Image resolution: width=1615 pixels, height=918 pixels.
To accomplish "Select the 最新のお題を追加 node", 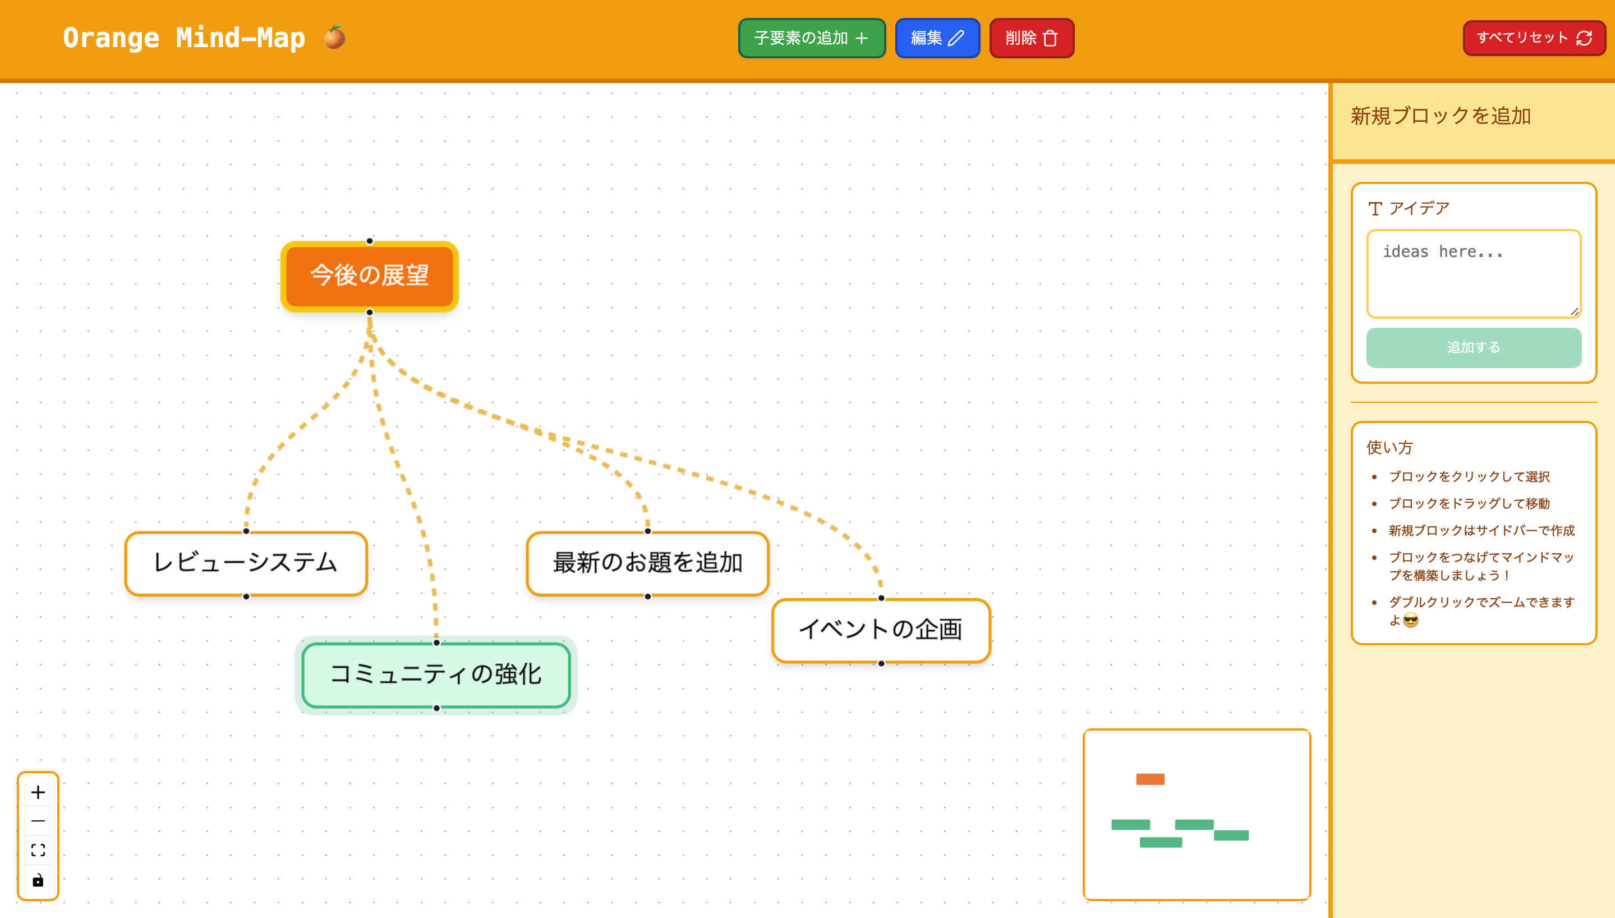I will pyautogui.click(x=647, y=563).
